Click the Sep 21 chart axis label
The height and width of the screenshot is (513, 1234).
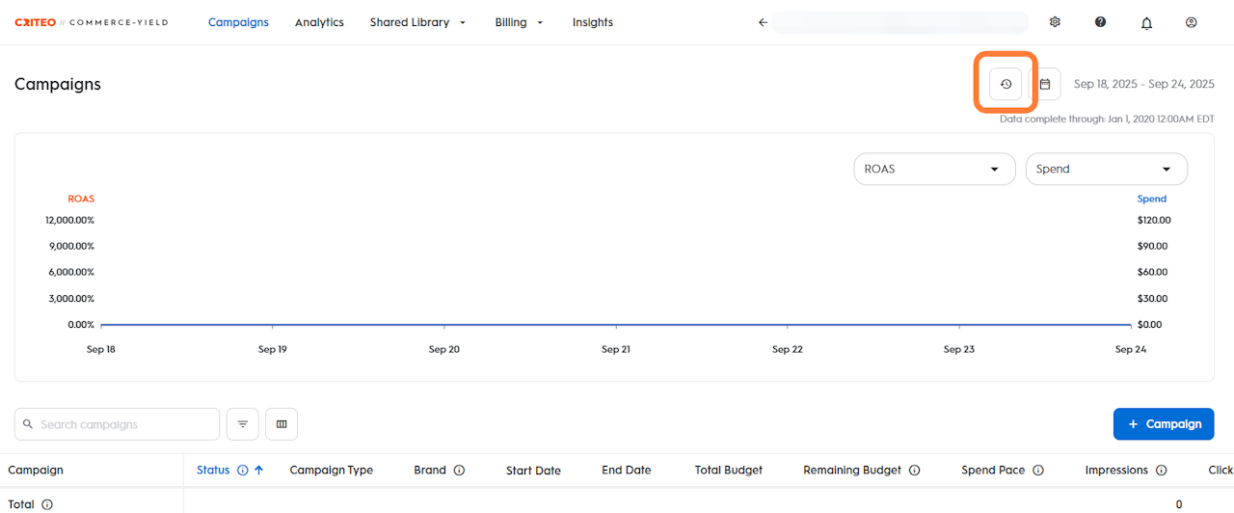(x=616, y=349)
